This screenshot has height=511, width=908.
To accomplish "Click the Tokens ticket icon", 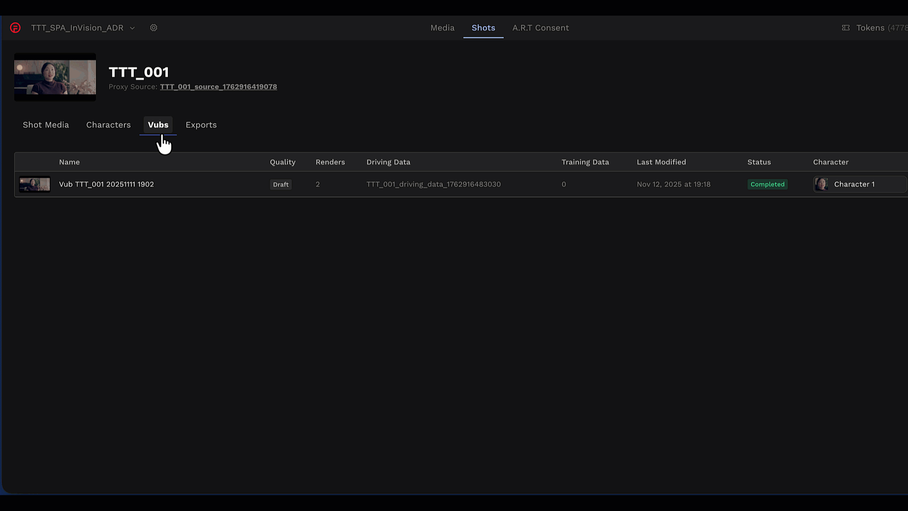I will (x=846, y=28).
